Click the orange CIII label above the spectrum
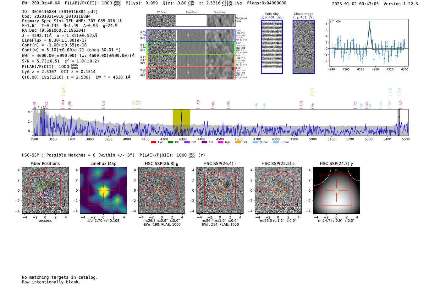Screen dimensions: 440x299 [x=312, y=92]
